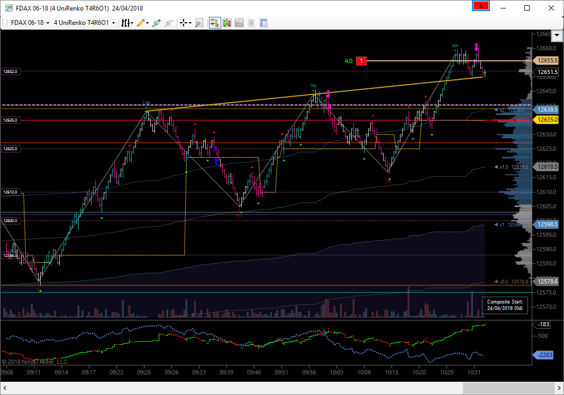Image resolution: width=564 pixels, height=395 pixels.
Task: Click the 10:31 time axis label
Action: coord(474,372)
